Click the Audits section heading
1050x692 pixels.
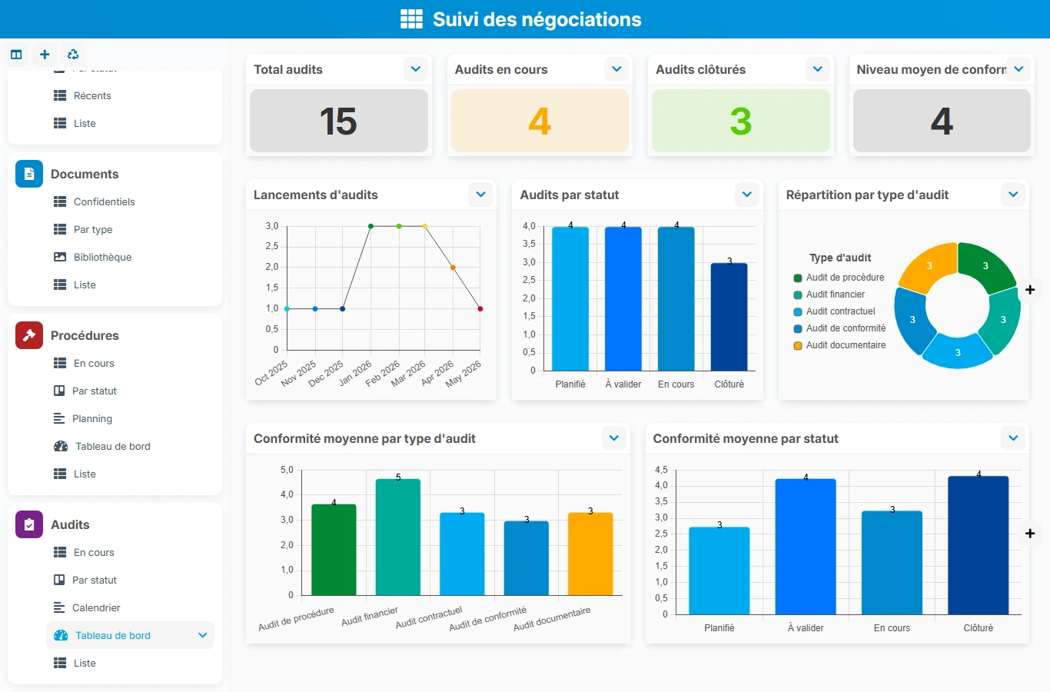click(x=70, y=524)
